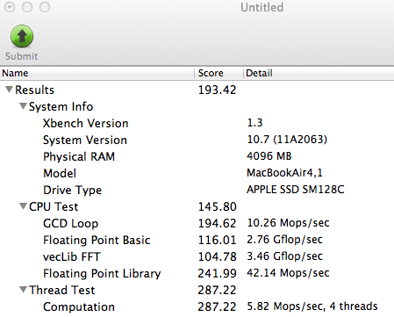Click the detail '3.46 Gflop/sec'
This screenshot has width=394, height=317.
284,256
